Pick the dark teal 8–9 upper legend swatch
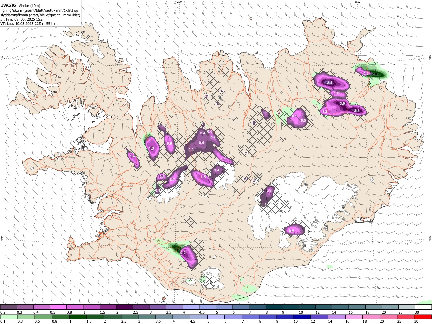Screen dimensions: 432x324 tap(274, 307)
